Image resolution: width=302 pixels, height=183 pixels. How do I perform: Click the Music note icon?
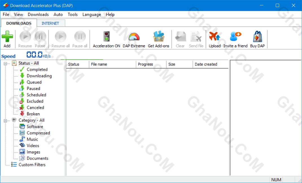[x=22, y=139]
